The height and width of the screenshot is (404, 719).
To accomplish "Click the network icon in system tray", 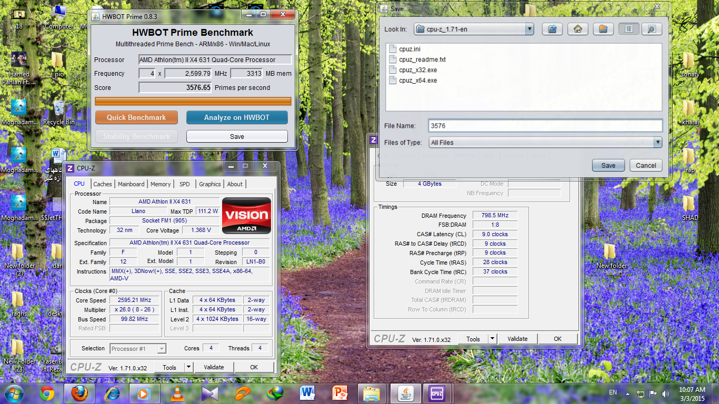I will click(x=641, y=393).
